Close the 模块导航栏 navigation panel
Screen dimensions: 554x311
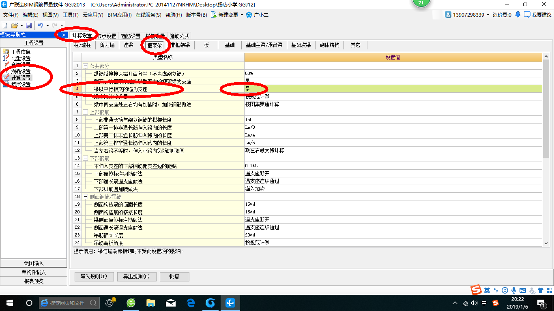(64, 35)
